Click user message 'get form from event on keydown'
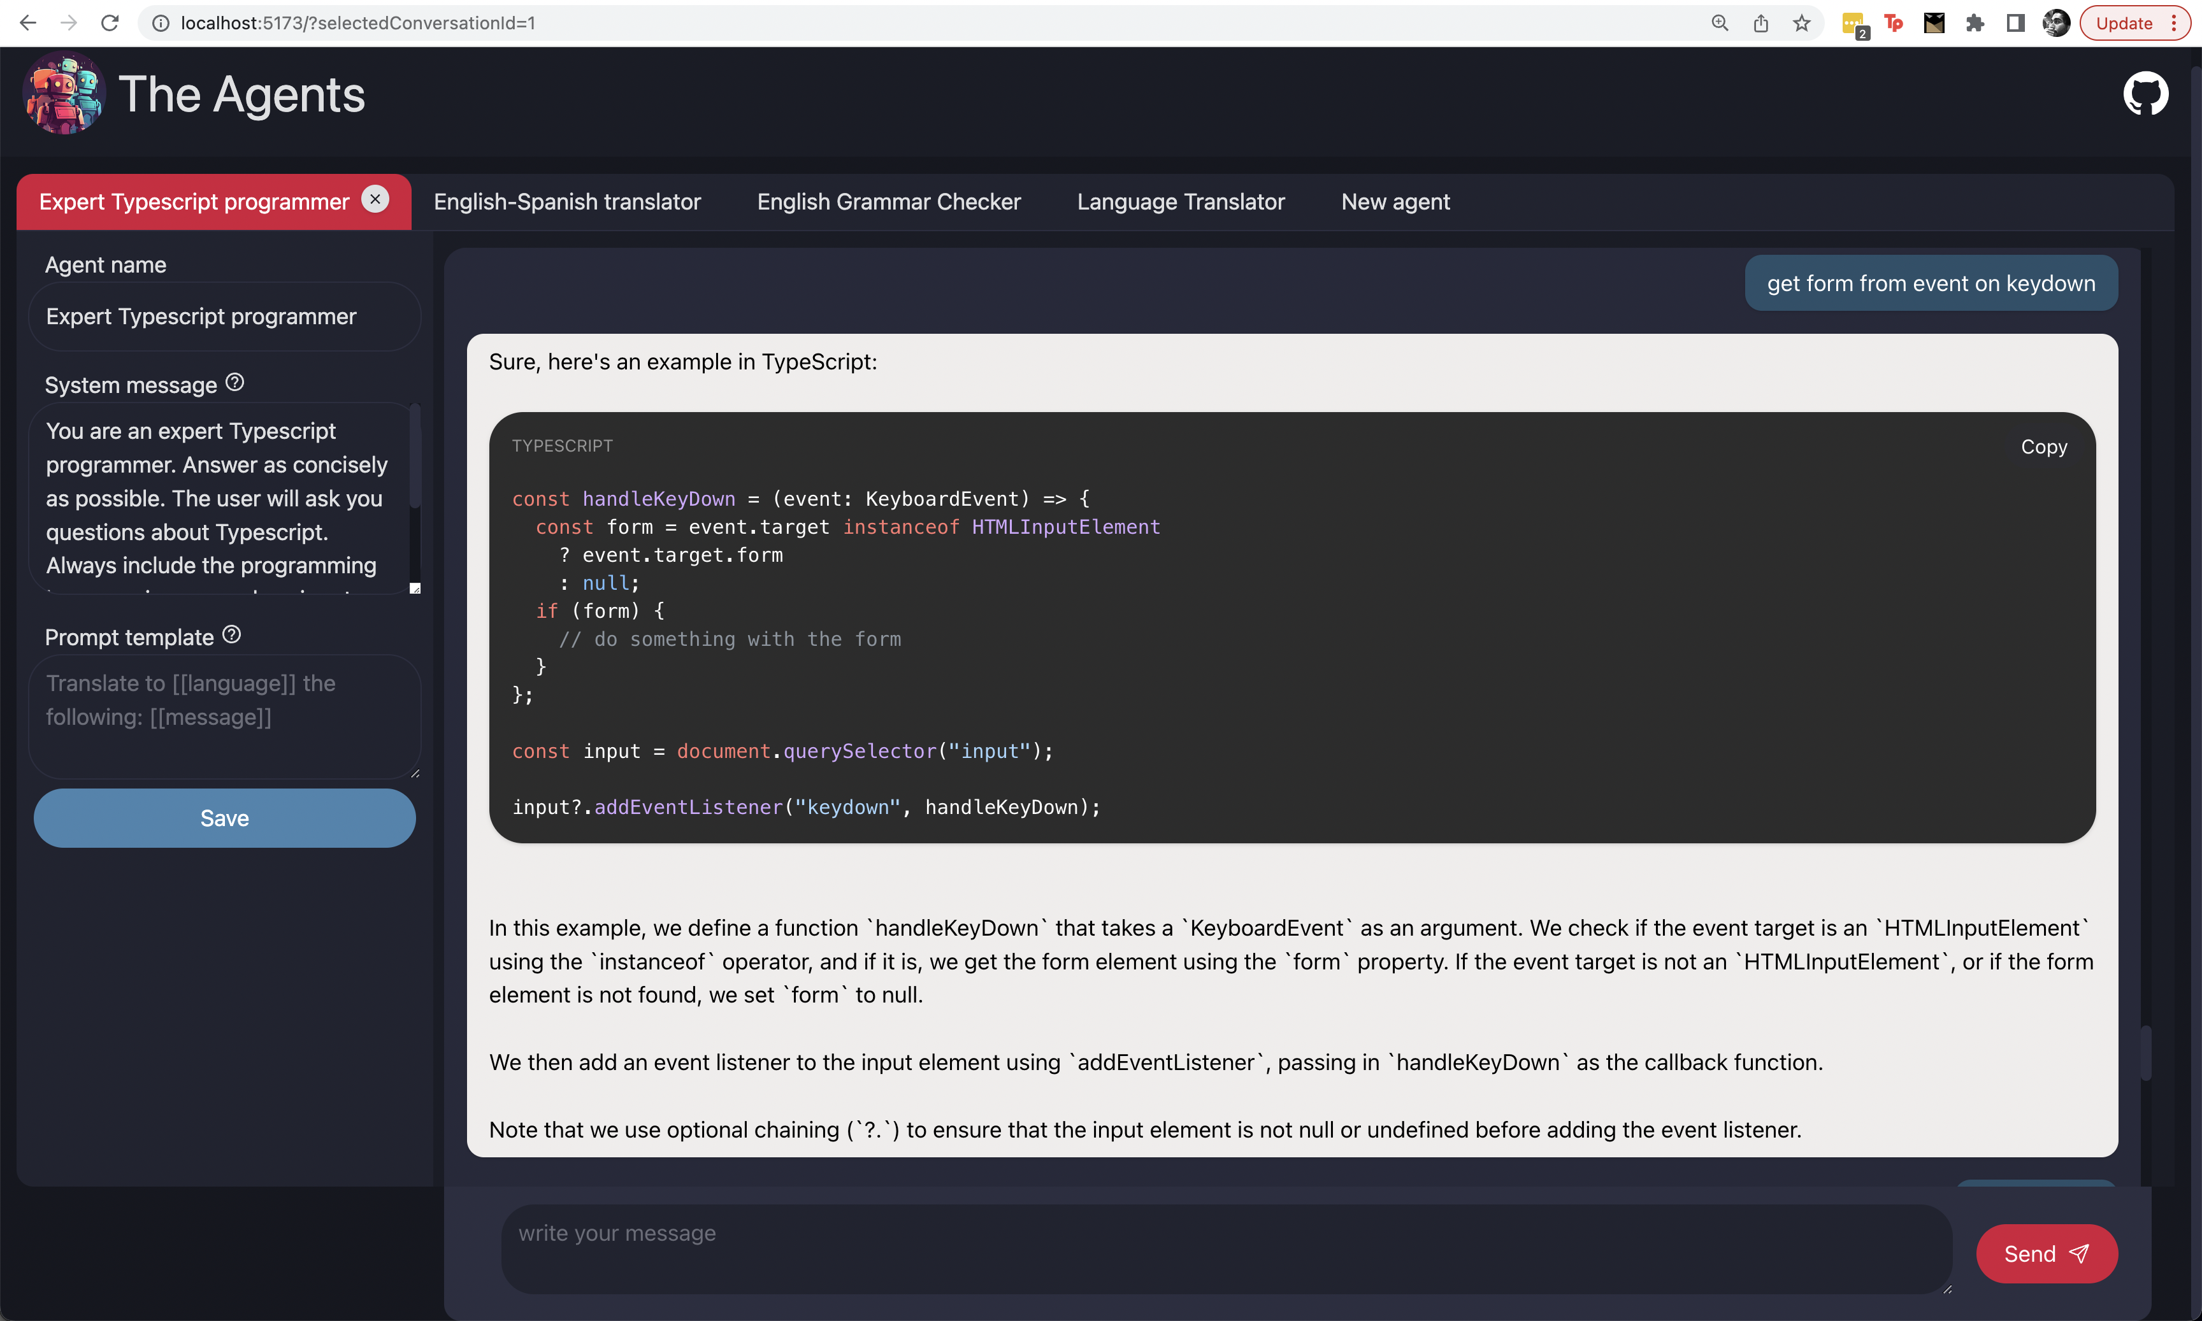 click(1931, 283)
